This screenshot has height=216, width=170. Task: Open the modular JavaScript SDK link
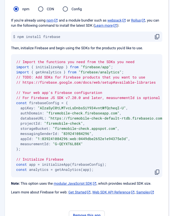point(73,183)
